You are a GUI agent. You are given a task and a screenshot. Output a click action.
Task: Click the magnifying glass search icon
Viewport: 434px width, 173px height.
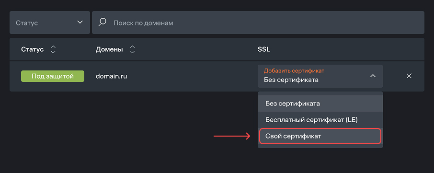tap(103, 22)
